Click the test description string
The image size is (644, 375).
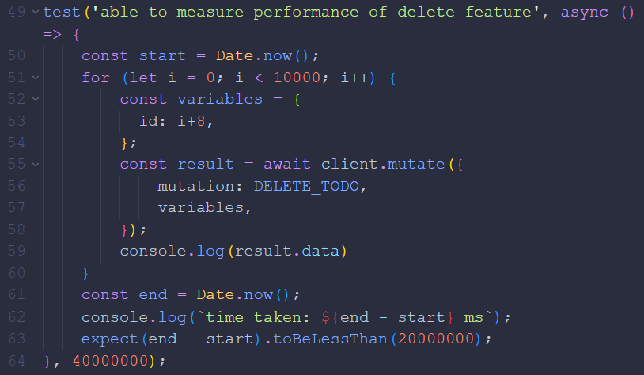[x=316, y=12]
